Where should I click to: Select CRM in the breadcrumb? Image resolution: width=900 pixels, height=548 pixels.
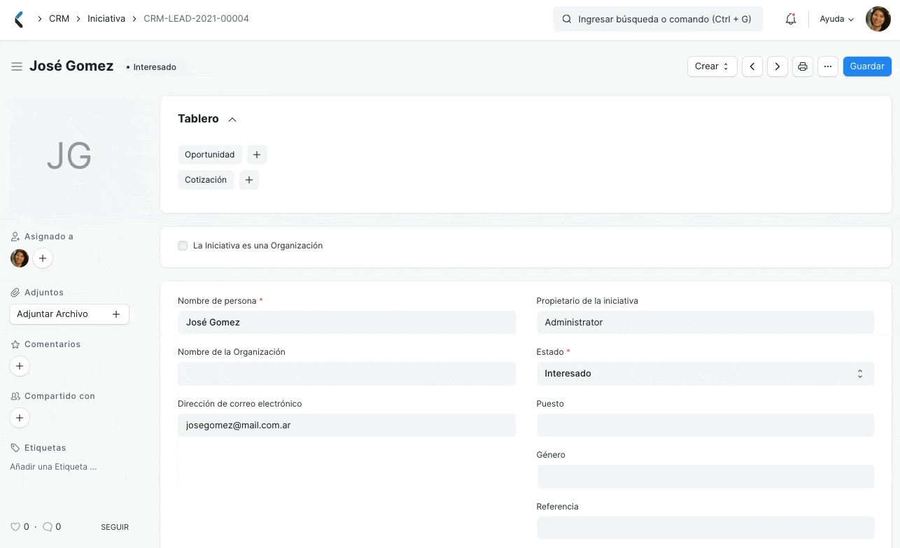coord(59,19)
